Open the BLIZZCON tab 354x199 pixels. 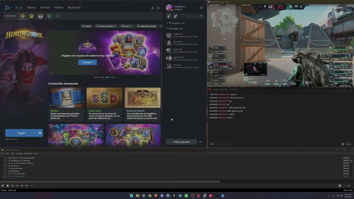point(74,8)
